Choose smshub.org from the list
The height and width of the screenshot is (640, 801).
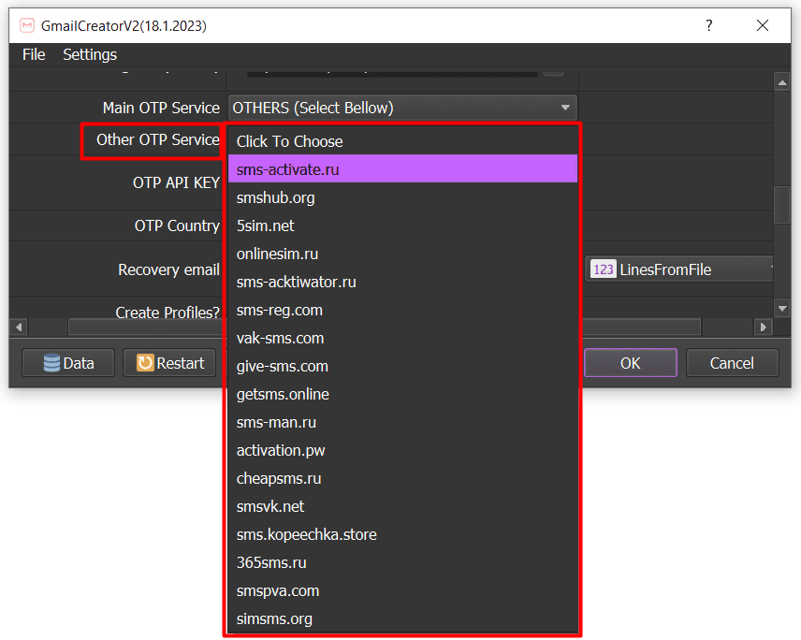402,197
